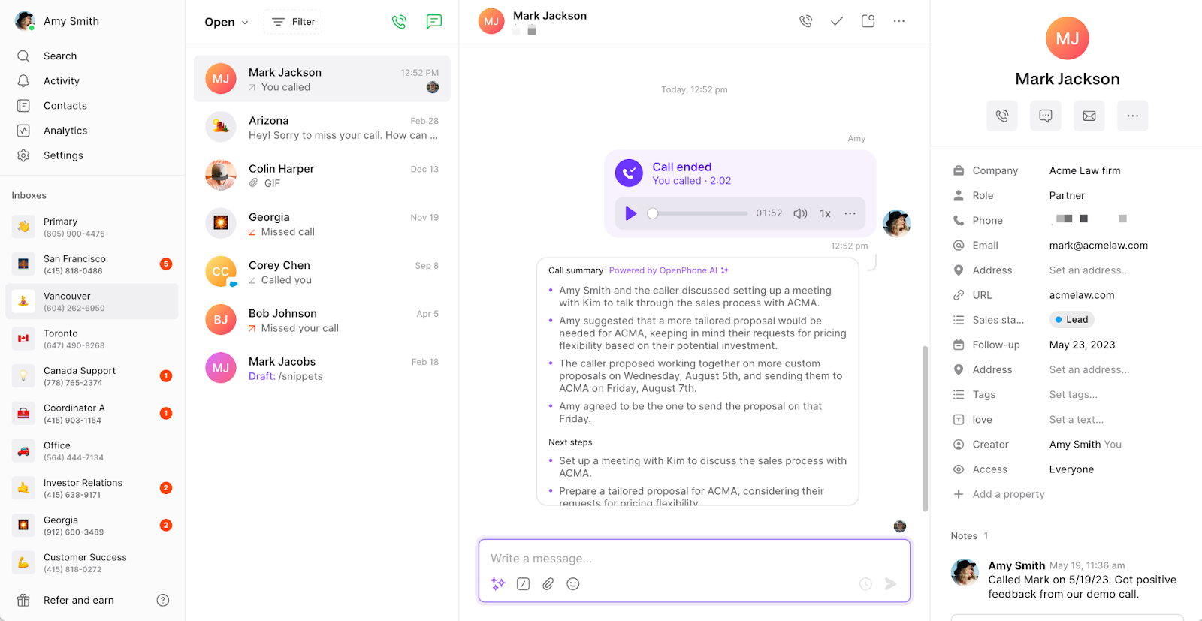Change the 1x playback speed
1202x621 pixels.
pos(825,213)
